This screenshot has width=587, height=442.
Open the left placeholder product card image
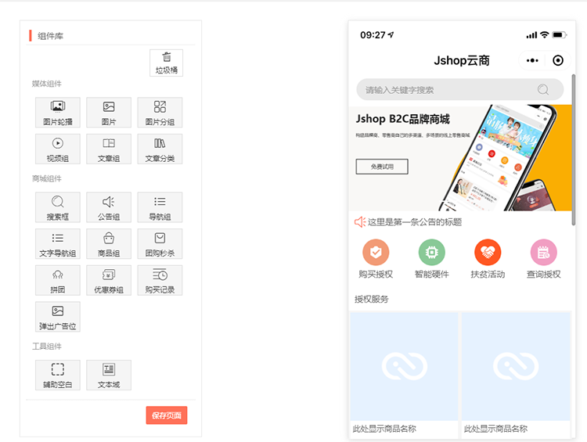(404, 366)
